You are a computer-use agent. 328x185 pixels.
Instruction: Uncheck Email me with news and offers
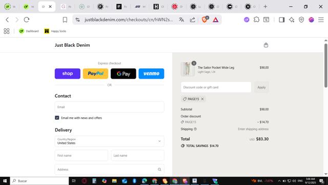coord(57,118)
